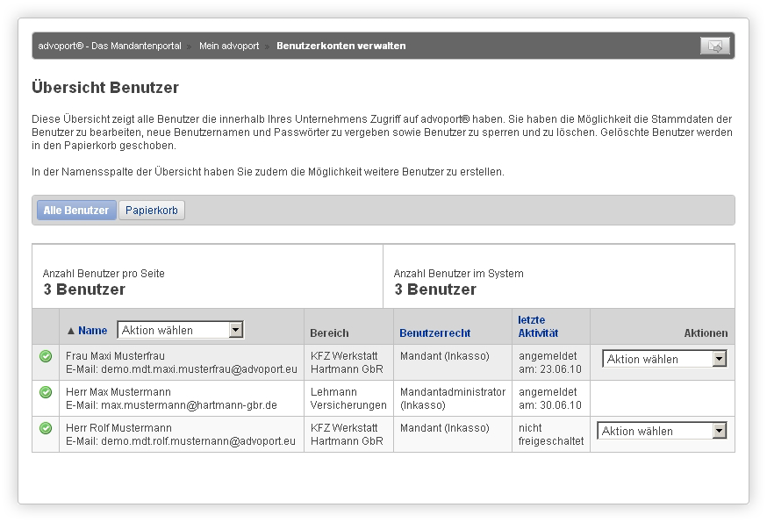Click the sort arrow beside the Name header
The width and height of the screenshot is (767, 522).
(71, 332)
